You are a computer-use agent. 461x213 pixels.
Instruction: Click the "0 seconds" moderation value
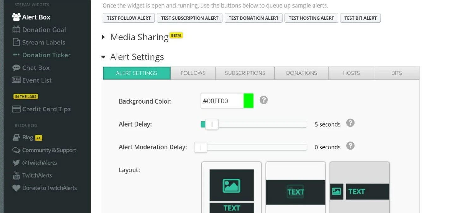327,147
